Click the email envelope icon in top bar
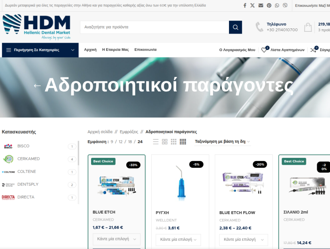Image resolution: width=330 pixels, height=249 pixels. coord(261,6)
